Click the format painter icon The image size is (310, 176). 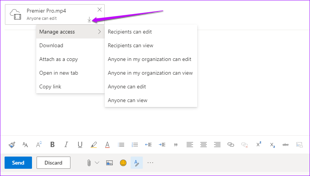tap(12, 145)
